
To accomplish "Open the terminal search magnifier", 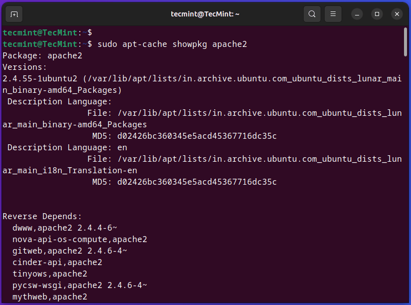I will click(x=312, y=14).
